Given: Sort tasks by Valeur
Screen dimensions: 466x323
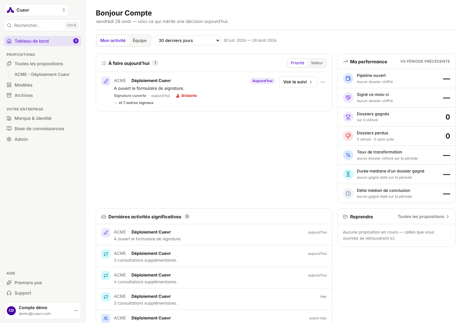Looking at the screenshot, I should pos(317,63).
